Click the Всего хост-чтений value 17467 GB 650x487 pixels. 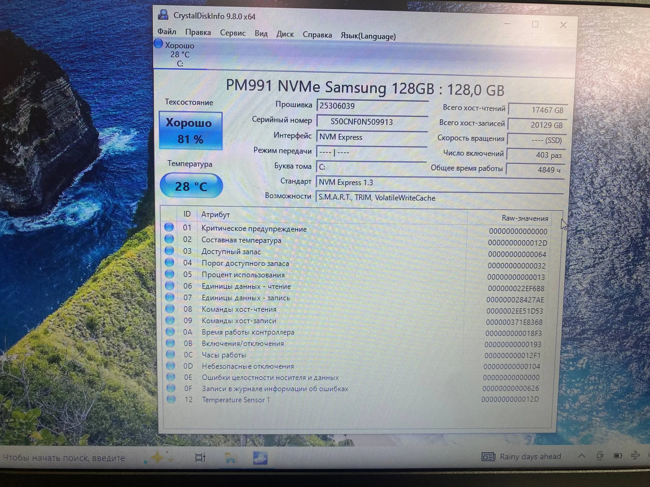(538, 110)
